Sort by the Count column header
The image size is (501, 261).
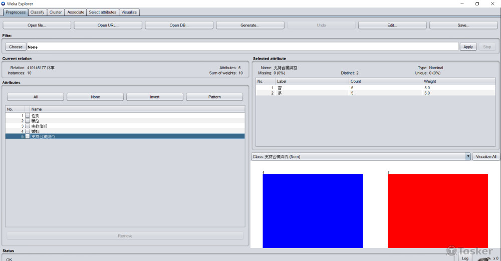(x=385, y=81)
